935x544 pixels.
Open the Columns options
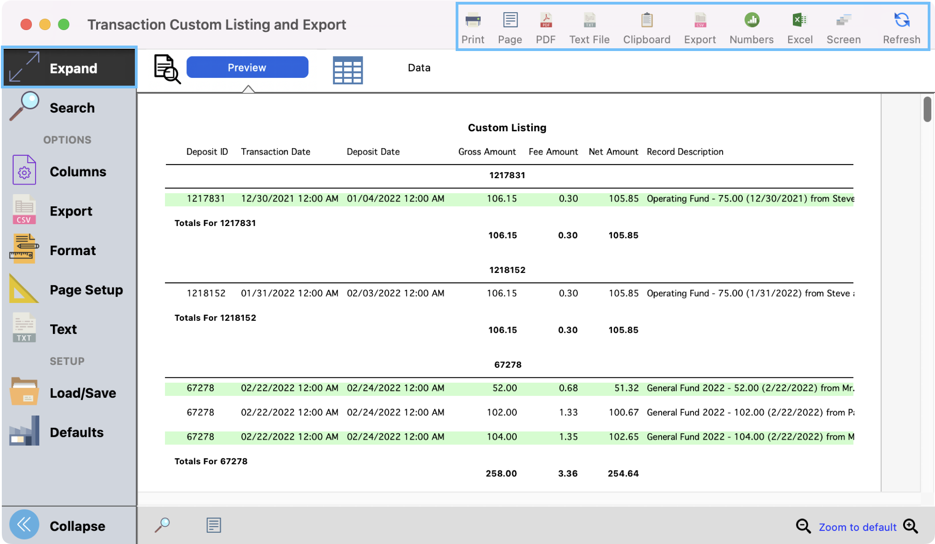[x=68, y=171]
